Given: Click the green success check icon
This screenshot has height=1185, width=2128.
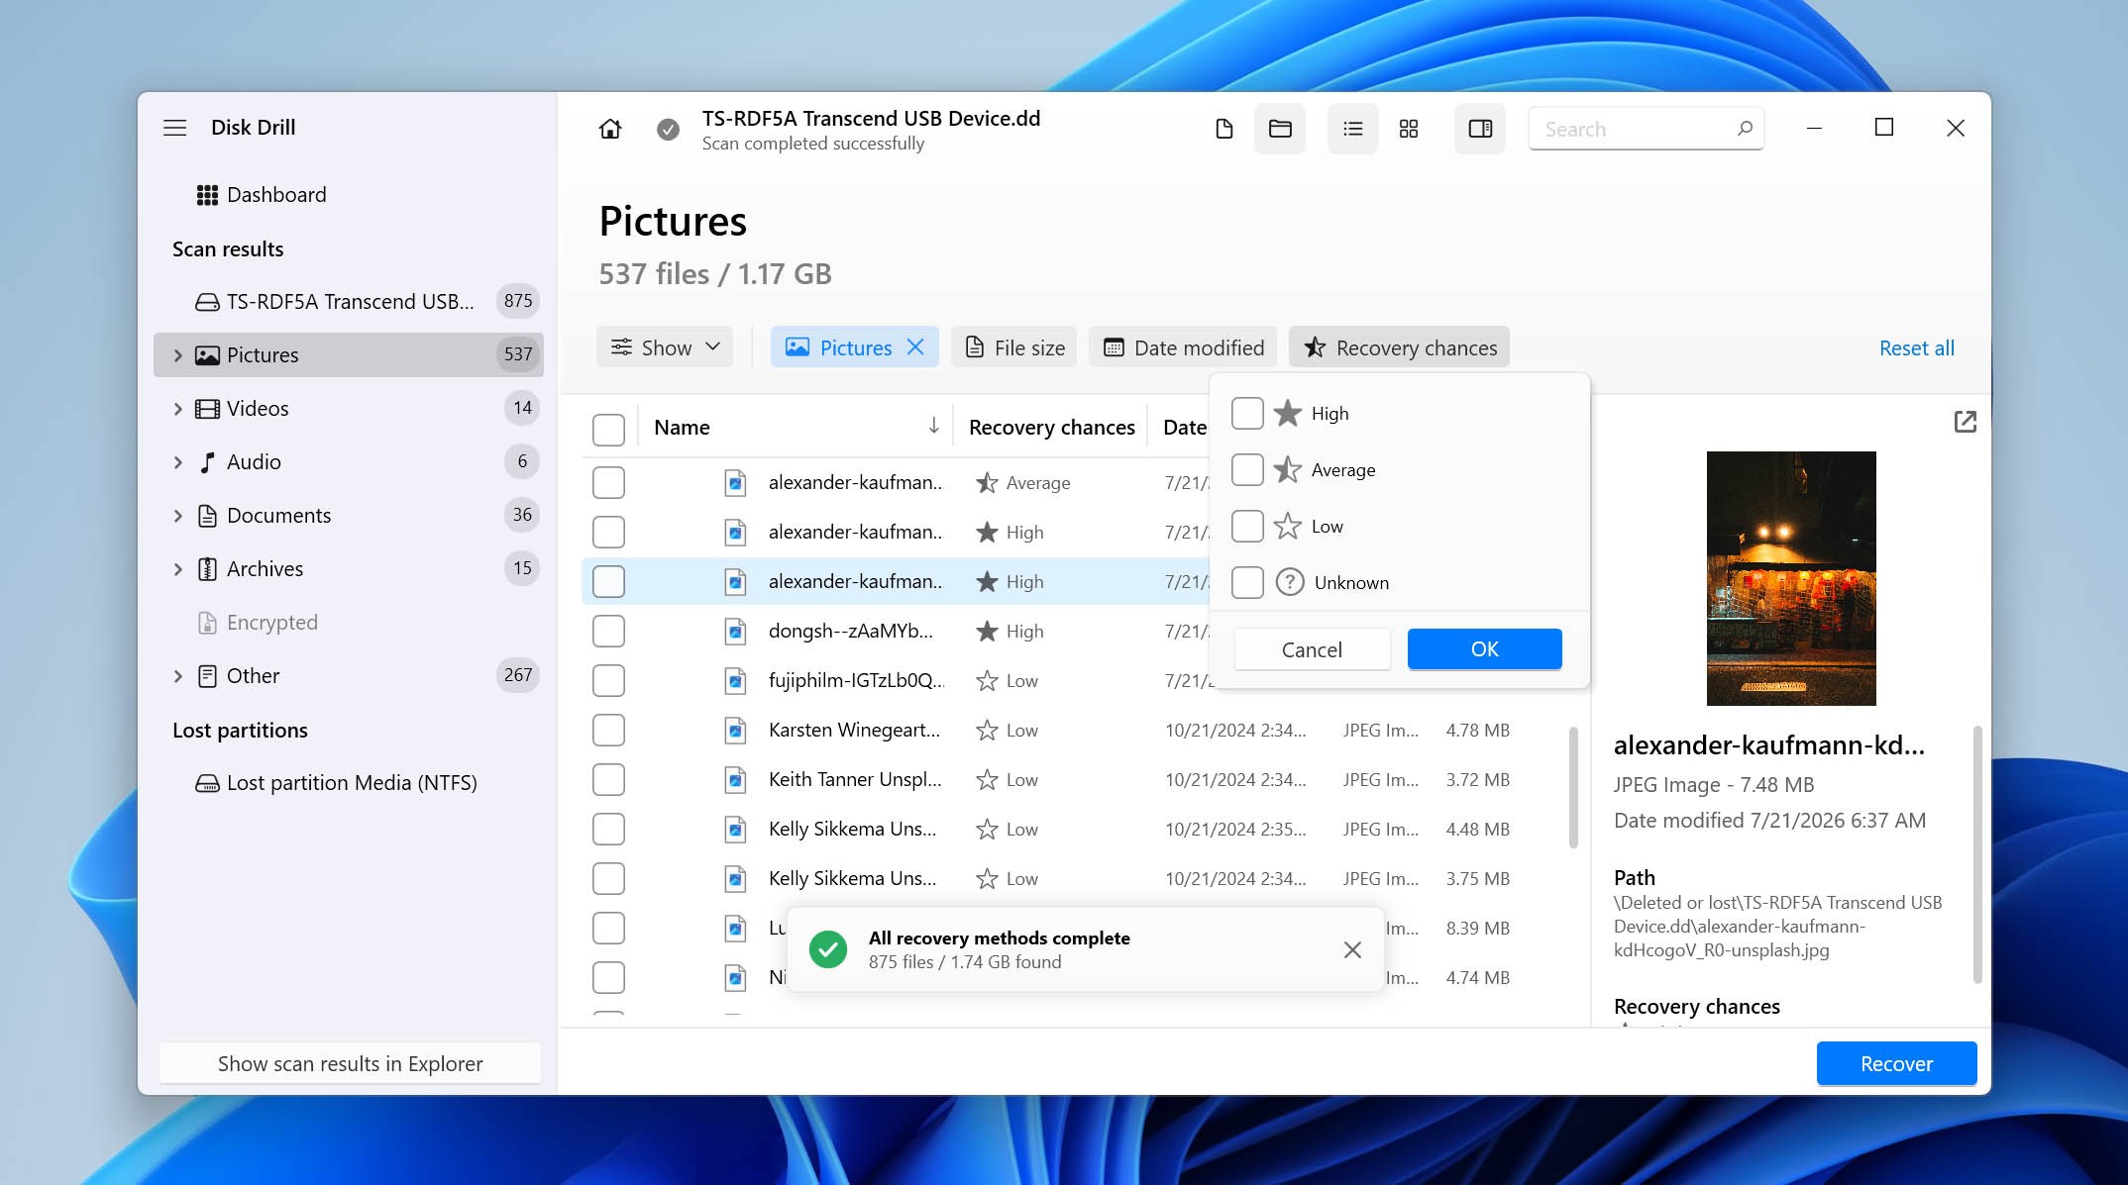Looking at the screenshot, I should tap(828, 949).
